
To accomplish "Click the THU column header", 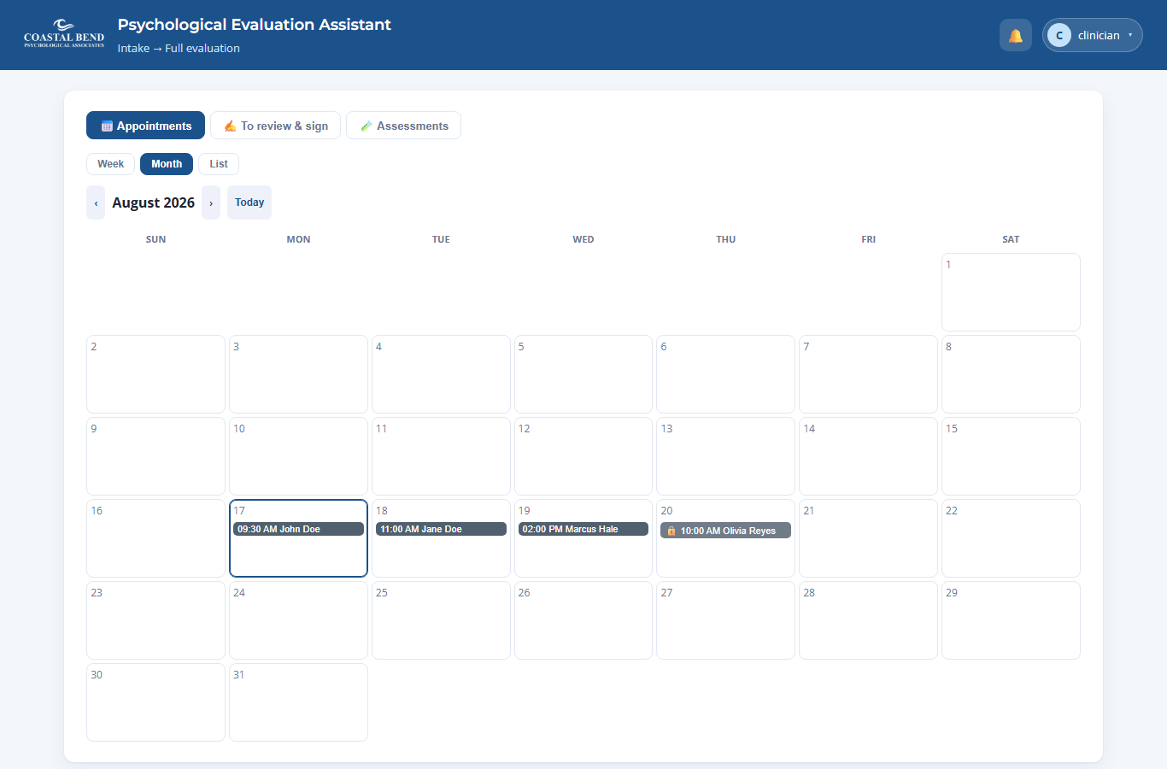I will pos(726,239).
